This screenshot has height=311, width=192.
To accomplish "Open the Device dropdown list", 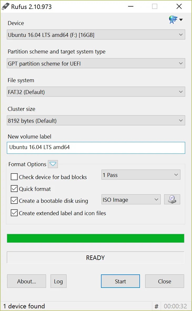I will click(96, 35).
